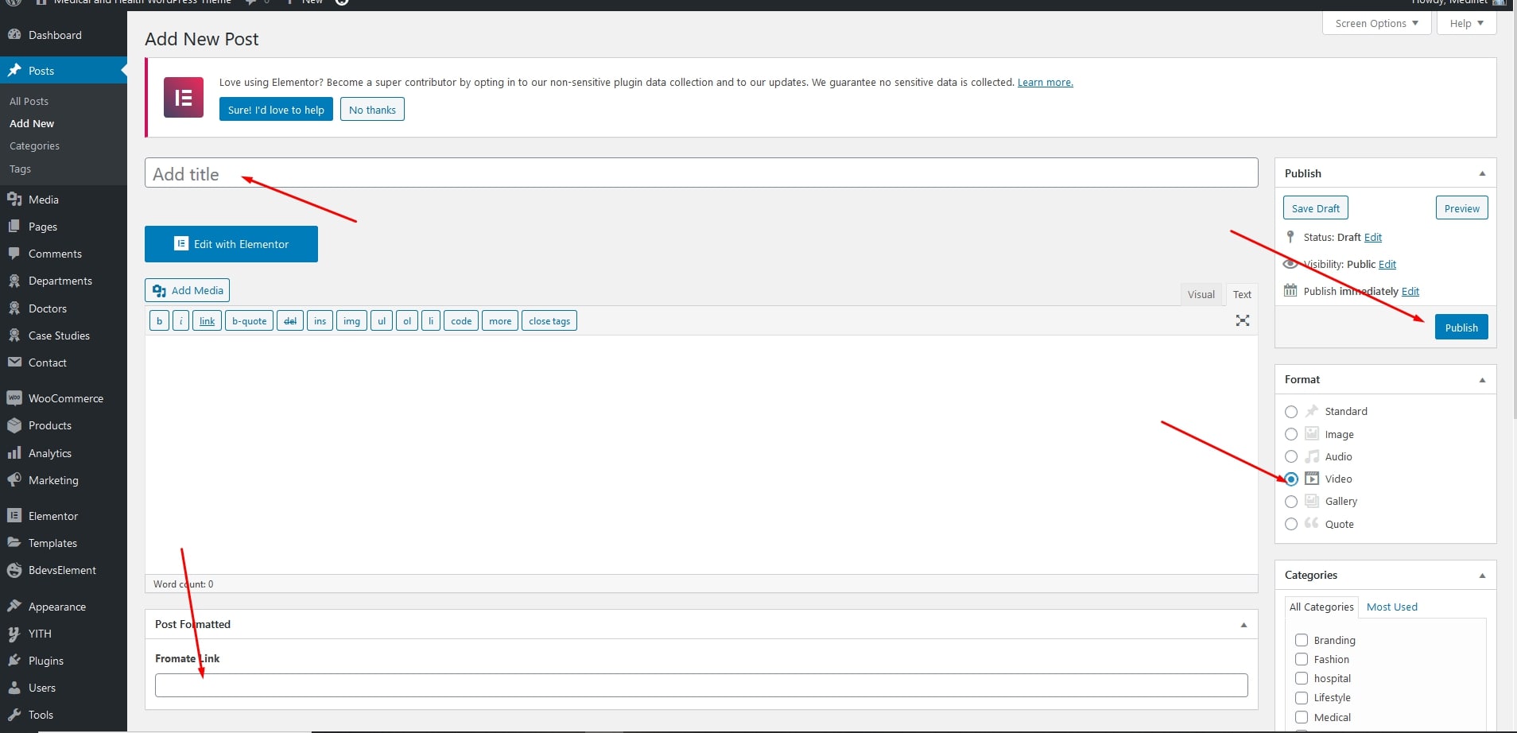Viewport: 1517px width, 733px height.
Task: Open Plugins section in sidebar
Action: click(x=45, y=661)
